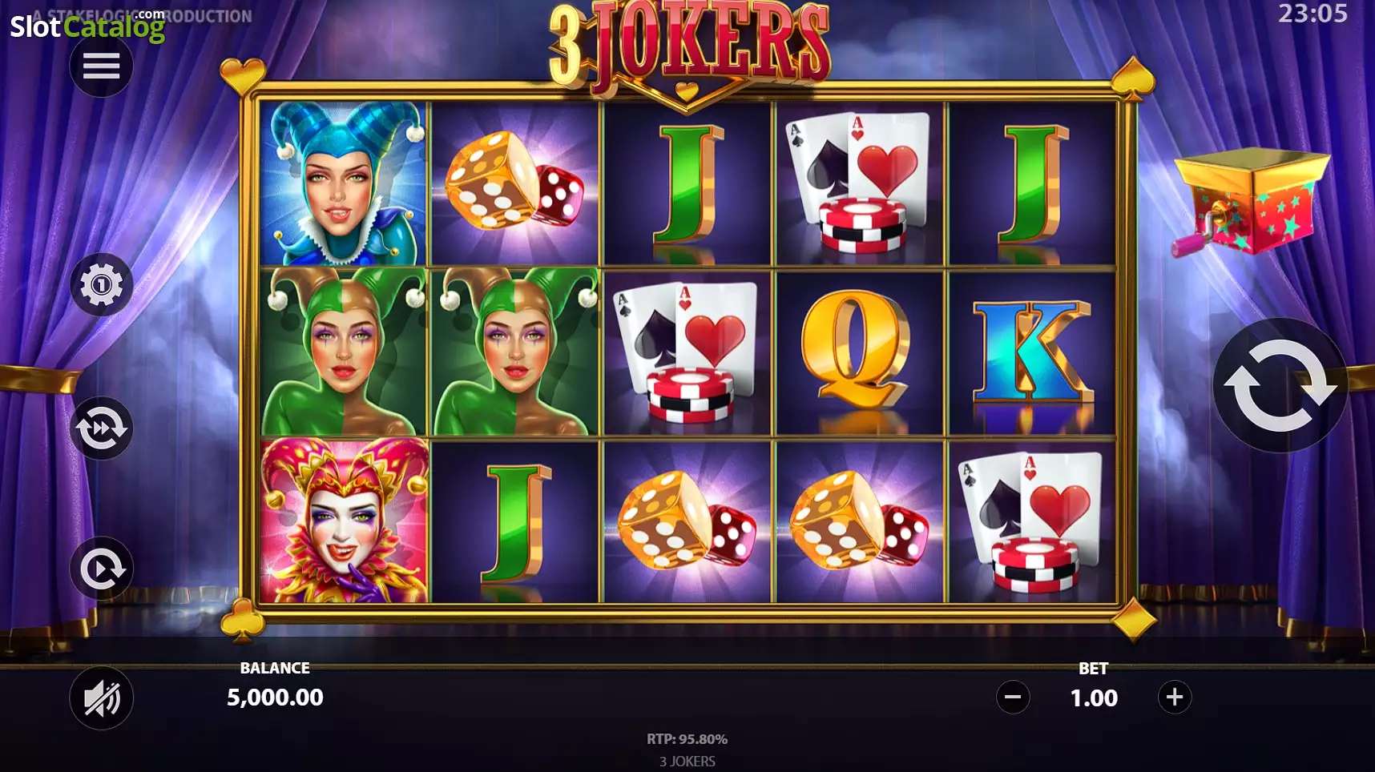This screenshot has width=1375, height=772.
Task: Click the blue joker symbol
Action: (x=344, y=183)
